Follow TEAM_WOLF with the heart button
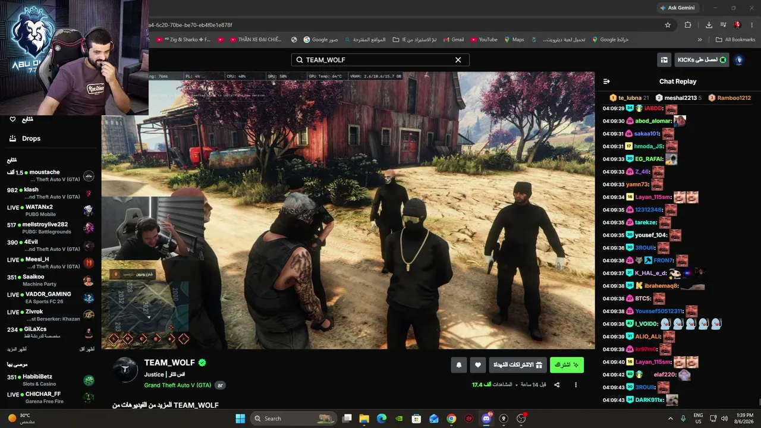 pyautogui.click(x=478, y=365)
